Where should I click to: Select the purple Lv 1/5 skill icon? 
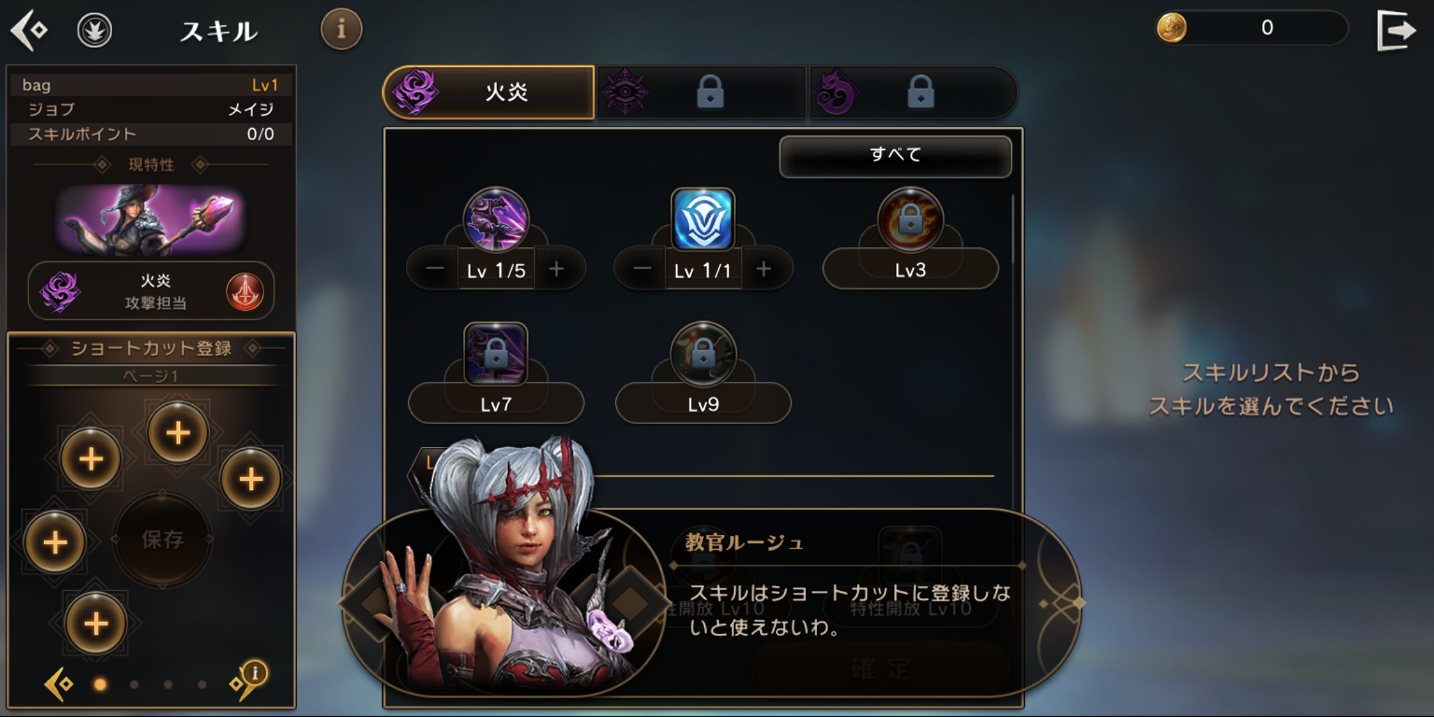(x=495, y=220)
